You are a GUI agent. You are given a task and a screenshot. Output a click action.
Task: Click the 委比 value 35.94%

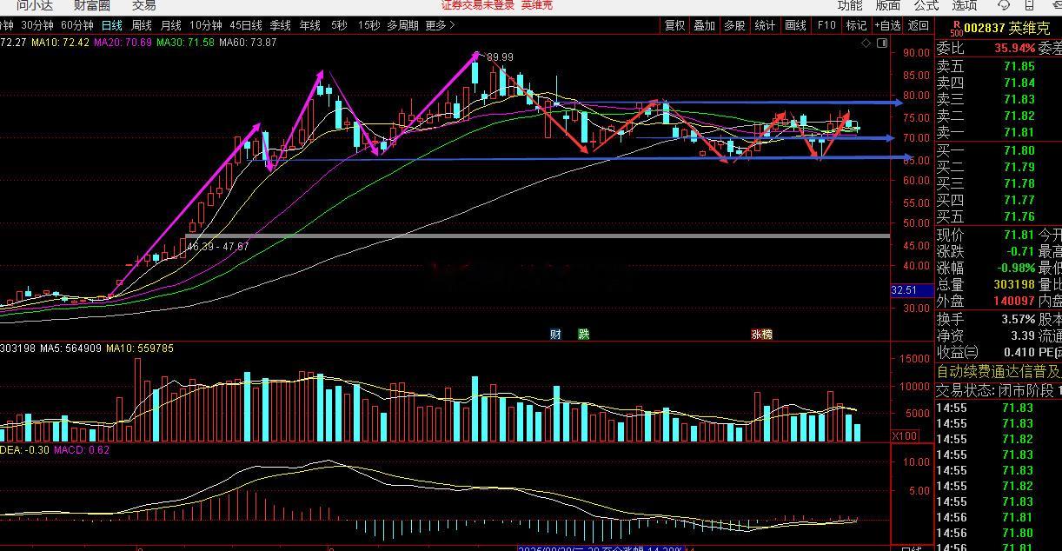[x=1014, y=49]
